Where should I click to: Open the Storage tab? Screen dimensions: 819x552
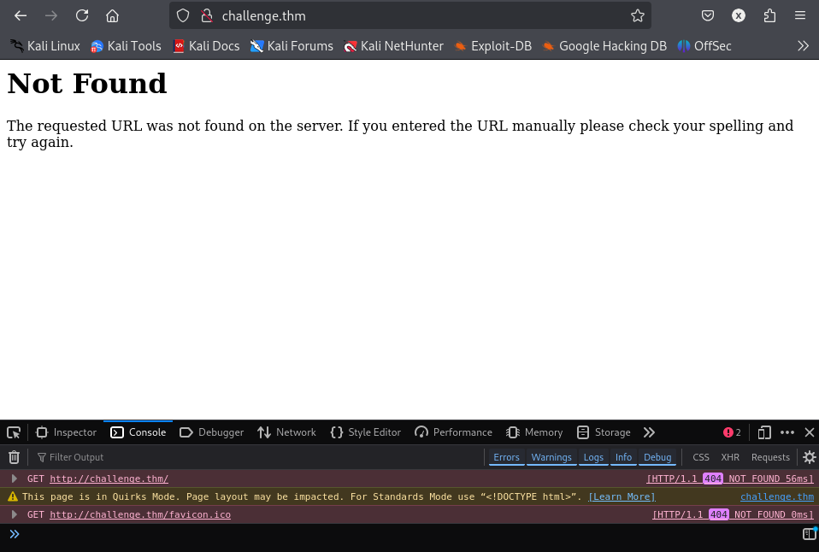[604, 432]
